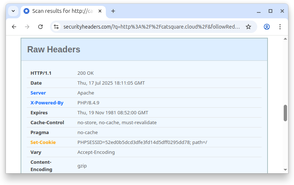Open a new tab with plus icon
The image size is (294, 185).
(x=113, y=11)
